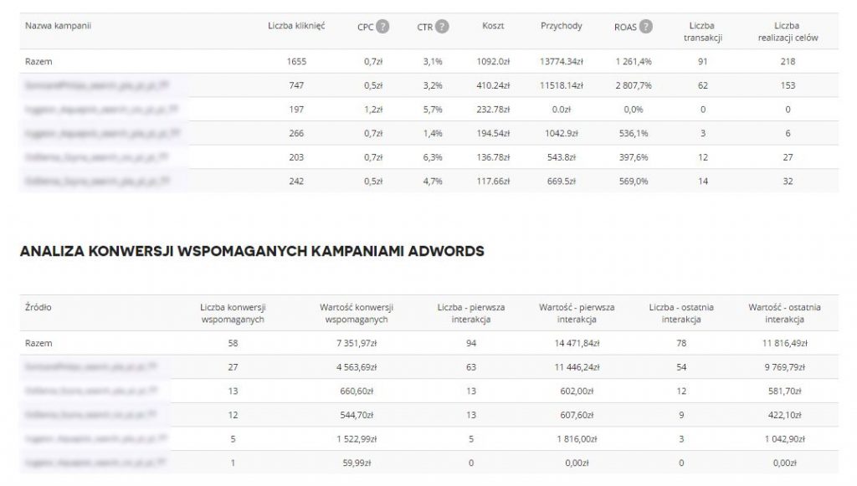This screenshot has height=486, width=857.
Task: Select 'Razem' row in assisted conversions table
Action: tap(428, 343)
